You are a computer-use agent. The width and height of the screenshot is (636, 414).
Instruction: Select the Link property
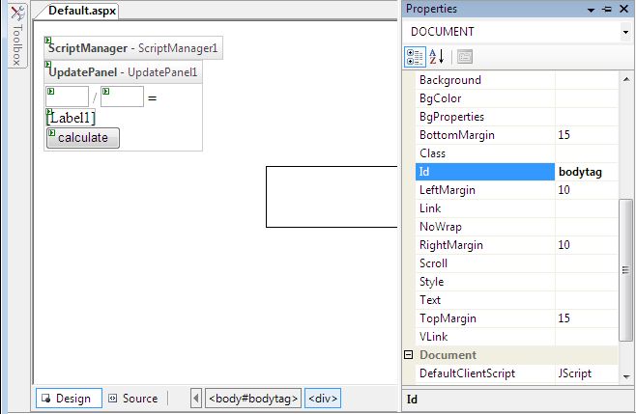(485, 208)
